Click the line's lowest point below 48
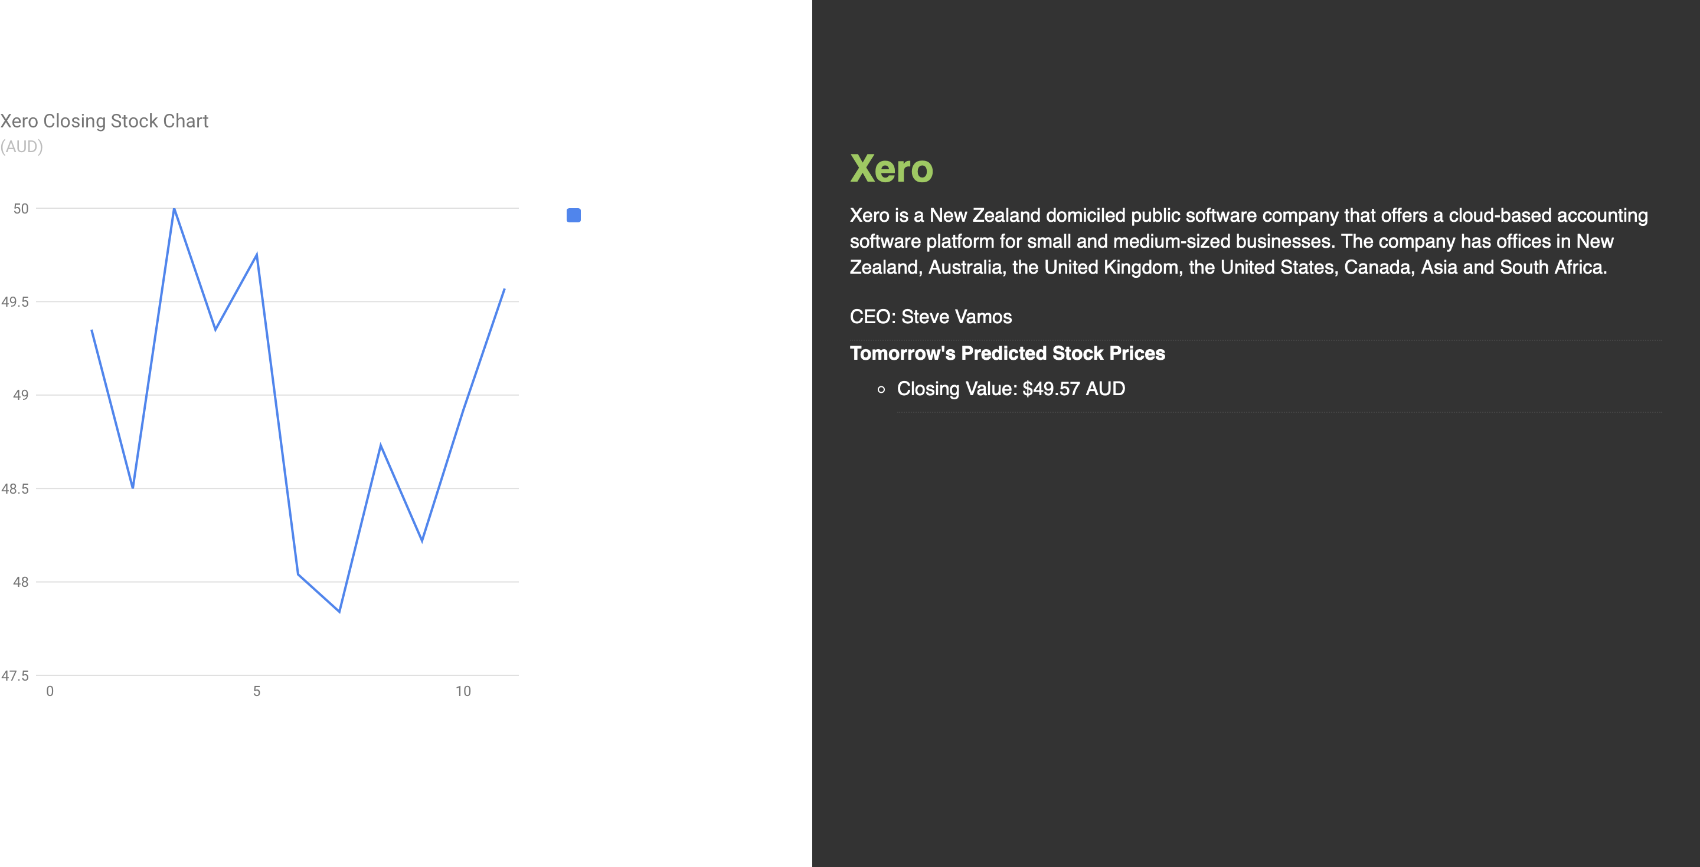1700x867 pixels. pos(339,611)
